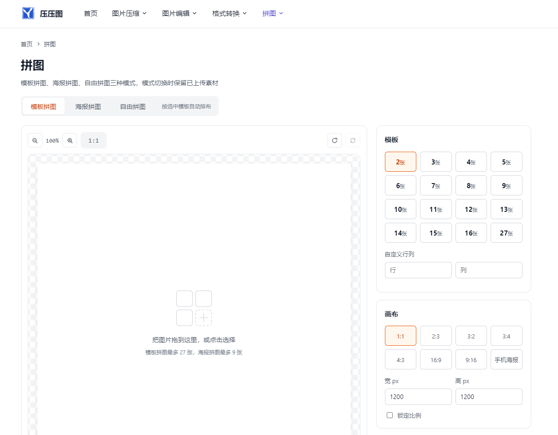Click the custom 列 input field
The height and width of the screenshot is (435, 558).
click(x=489, y=270)
